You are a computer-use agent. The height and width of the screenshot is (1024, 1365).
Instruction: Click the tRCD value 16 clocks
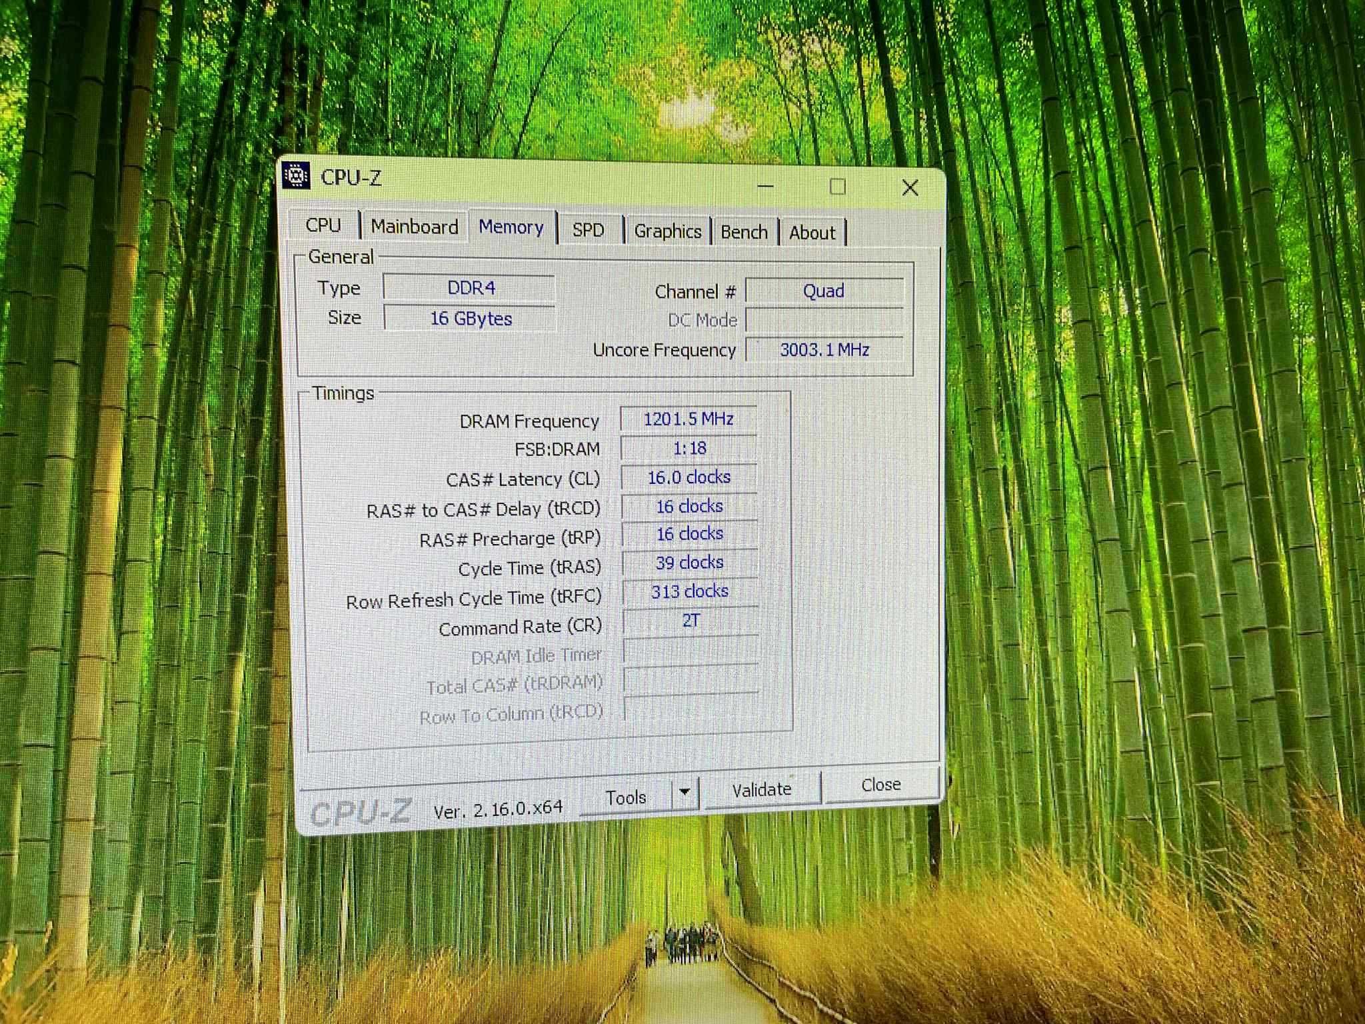point(690,507)
